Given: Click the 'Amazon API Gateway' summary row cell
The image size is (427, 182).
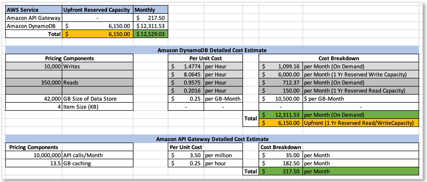Looking at the screenshot, I should pos(34,18).
